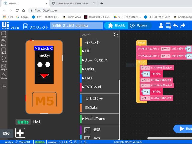The image size is (192, 144).
Task: Click the save icon in status bar
Action: tap(76, 142)
